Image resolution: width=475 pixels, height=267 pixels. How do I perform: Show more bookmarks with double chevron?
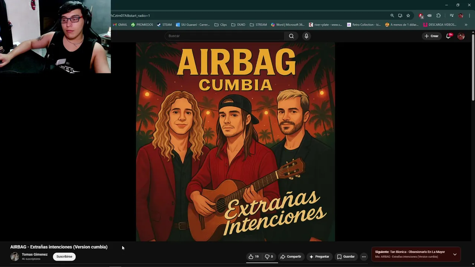tap(466, 25)
